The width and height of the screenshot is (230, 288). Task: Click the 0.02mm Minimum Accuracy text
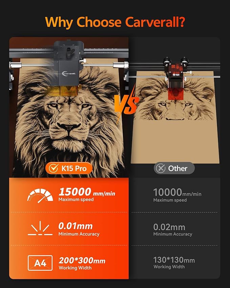(x=173, y=230)
